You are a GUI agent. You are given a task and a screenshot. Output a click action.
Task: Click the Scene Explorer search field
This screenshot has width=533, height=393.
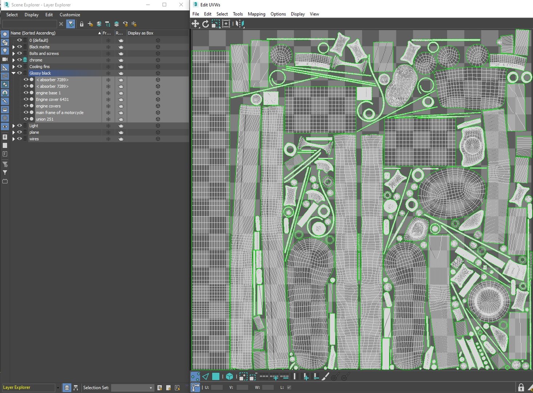point(29,24)
